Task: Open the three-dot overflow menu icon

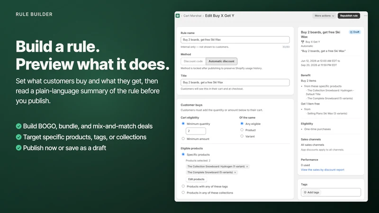Action: tap(365, 16)
